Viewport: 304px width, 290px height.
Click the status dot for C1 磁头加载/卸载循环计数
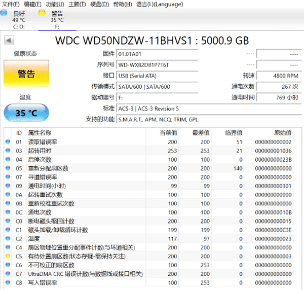pyautogui.click(x=8, y=230)
